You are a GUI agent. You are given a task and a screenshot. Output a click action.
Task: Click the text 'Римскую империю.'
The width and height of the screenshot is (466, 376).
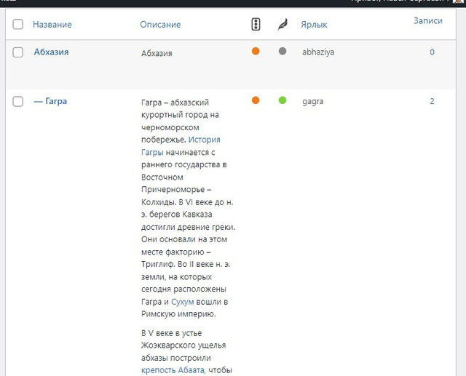point(178,314)
